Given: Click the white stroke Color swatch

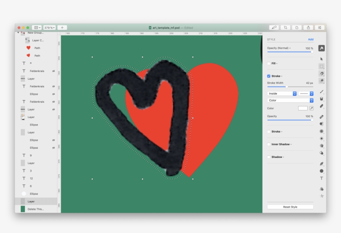Looking at the screenshot, I should click(303, 108).
